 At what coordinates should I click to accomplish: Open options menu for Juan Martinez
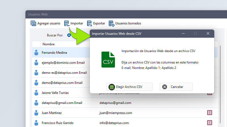pyautogui.click(x=210, y=113)
